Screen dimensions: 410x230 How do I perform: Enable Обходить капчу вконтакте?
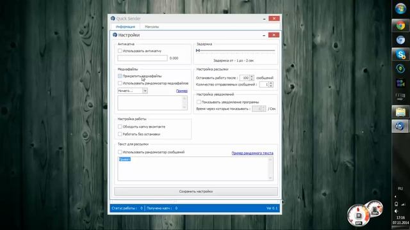tap(120, 126)
